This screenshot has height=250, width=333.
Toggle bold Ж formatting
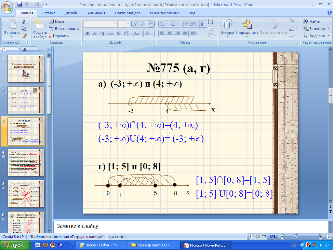pos(87,33)
